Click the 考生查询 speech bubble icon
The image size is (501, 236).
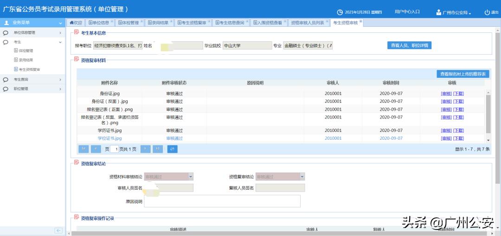click(x=6, y=80)
